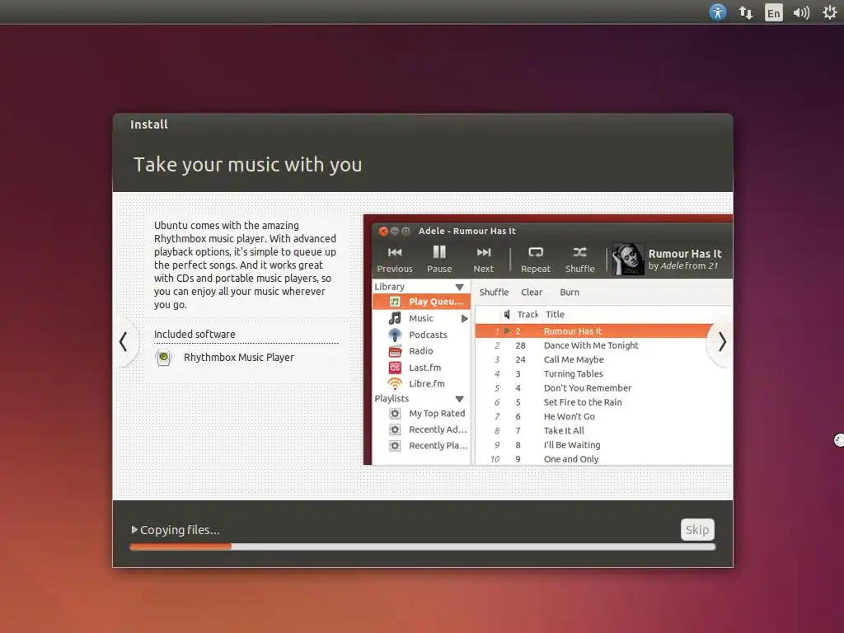
Task: Click the Rumour Has It now-playing title
Action: 685,254
